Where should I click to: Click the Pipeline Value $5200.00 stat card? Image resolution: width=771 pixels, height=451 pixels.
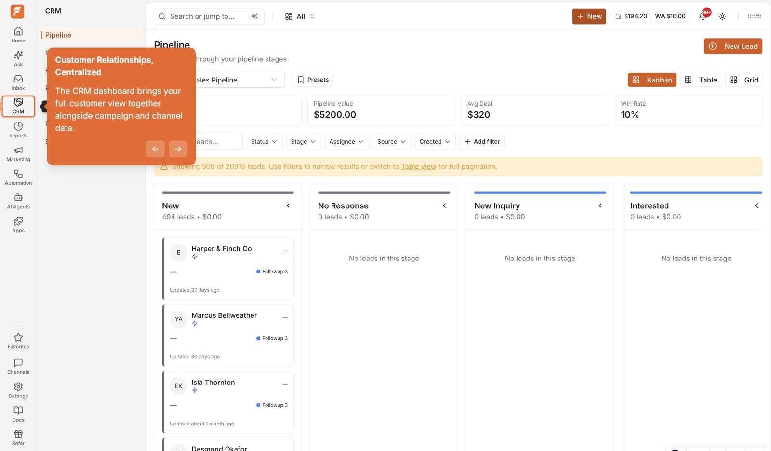click(381, 110)
